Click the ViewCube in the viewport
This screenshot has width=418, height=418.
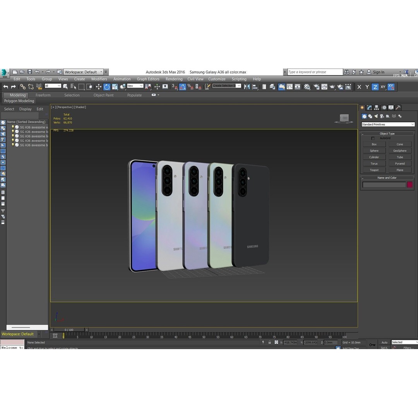pyautogui.click(x=344, y=118)
